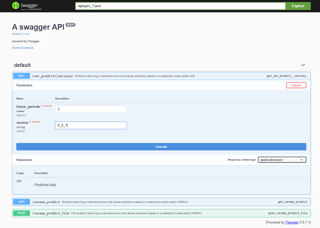The width and height of the screenshot is (320, 228).
Task: Click the Swagger logo icon
Action: click(16, 6)
